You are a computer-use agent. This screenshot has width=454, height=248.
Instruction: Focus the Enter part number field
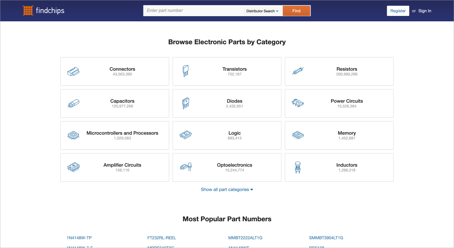coord(194,11)
